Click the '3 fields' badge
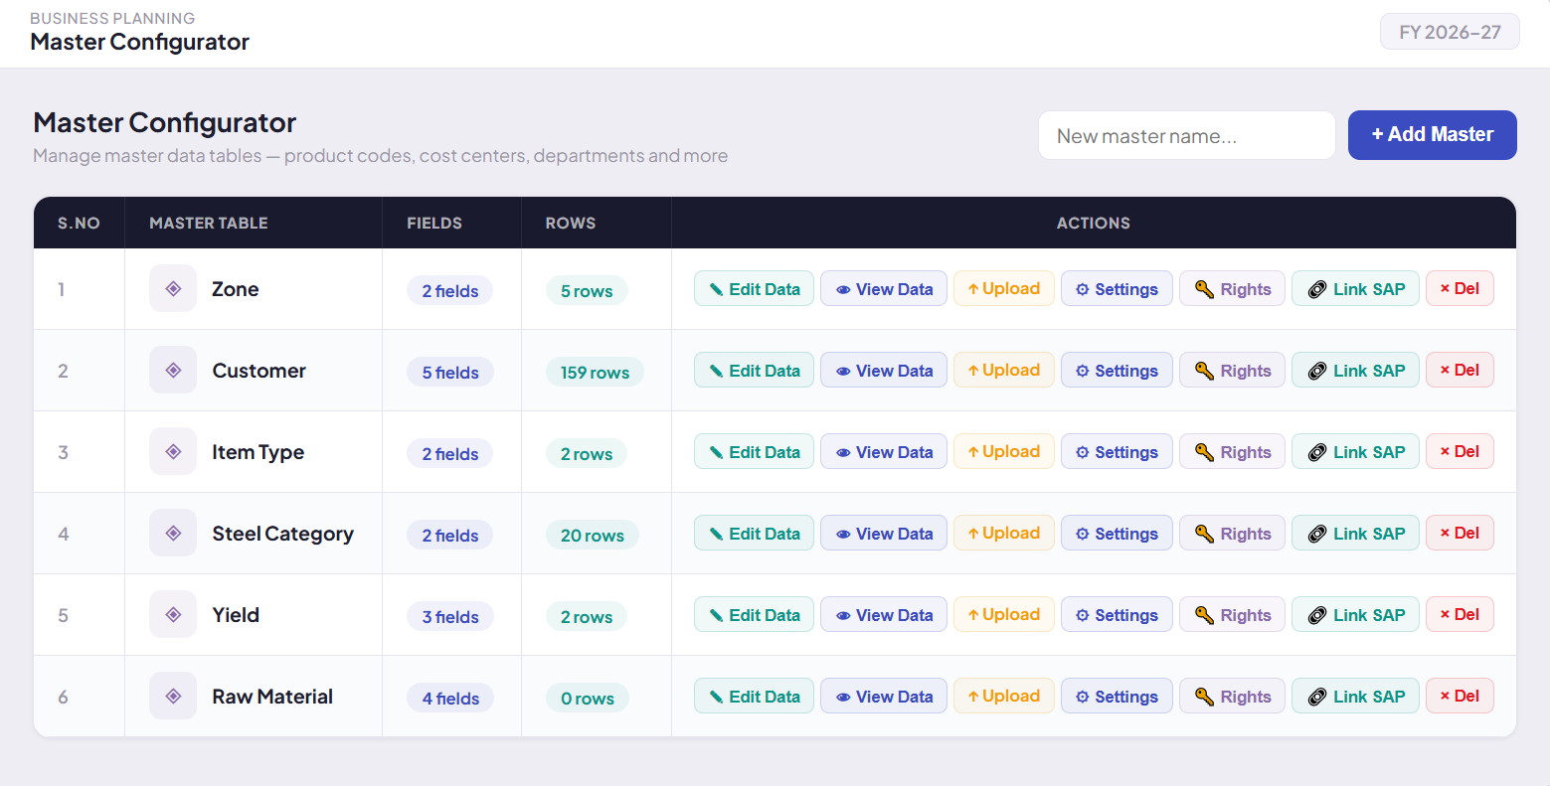This screenshot has height=786, width=1550. pyautogui.click(x=450, y=616)
